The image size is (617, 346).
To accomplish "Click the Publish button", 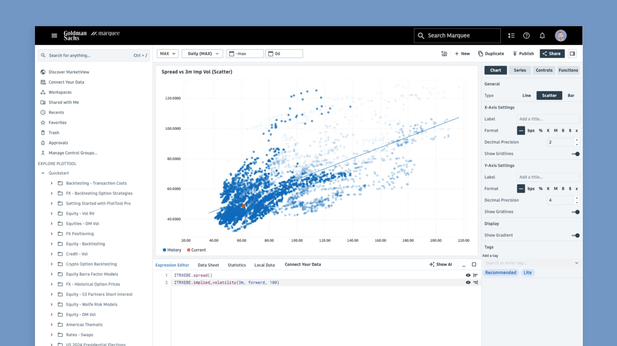I will pos(523,54).
